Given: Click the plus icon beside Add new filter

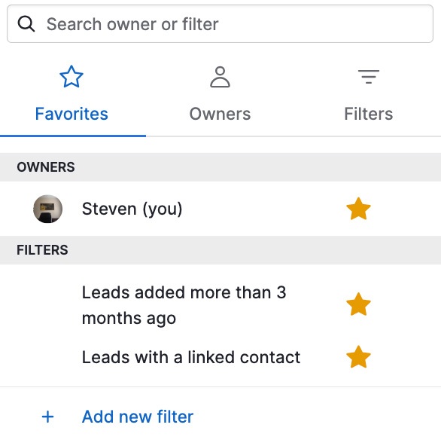Looking at the screenshot, I should 47,417.
